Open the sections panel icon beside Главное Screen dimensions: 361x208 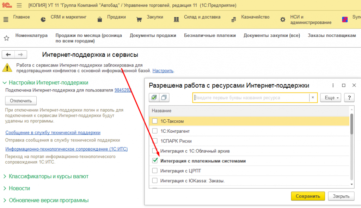[6, 20]
